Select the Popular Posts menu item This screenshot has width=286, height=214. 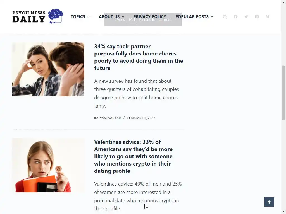(x=192, y=16)
